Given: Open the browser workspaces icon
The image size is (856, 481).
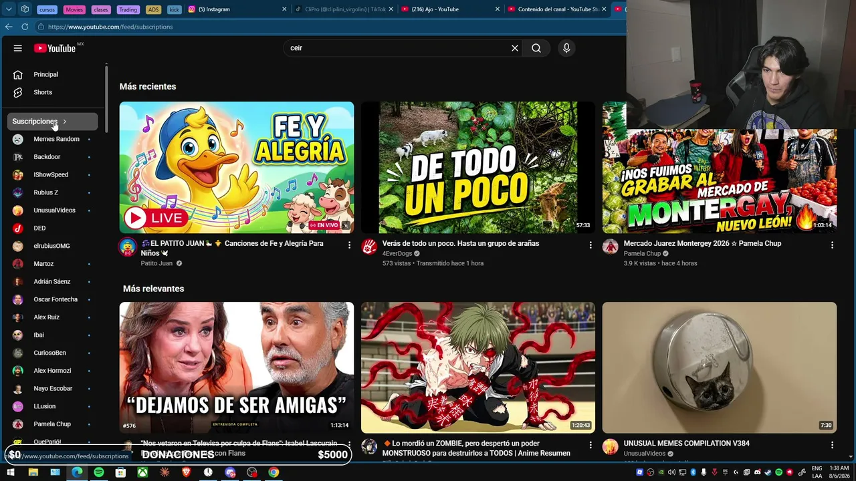Looking at the screenshot, I should coord(25,9).
